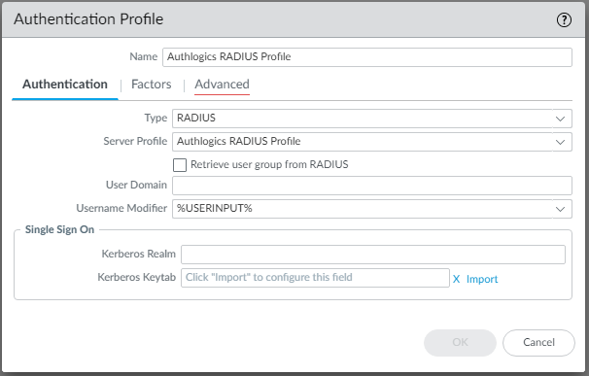Click the Kerberos Keytab placeholder field
This screenshot has height=376, width=589.
point(315,278)
